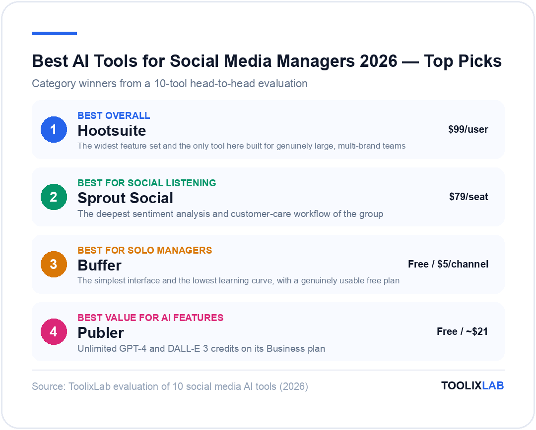Click the number 3 orange circle badge
This screenshot has width=536, height=430.
pos(54,264)
